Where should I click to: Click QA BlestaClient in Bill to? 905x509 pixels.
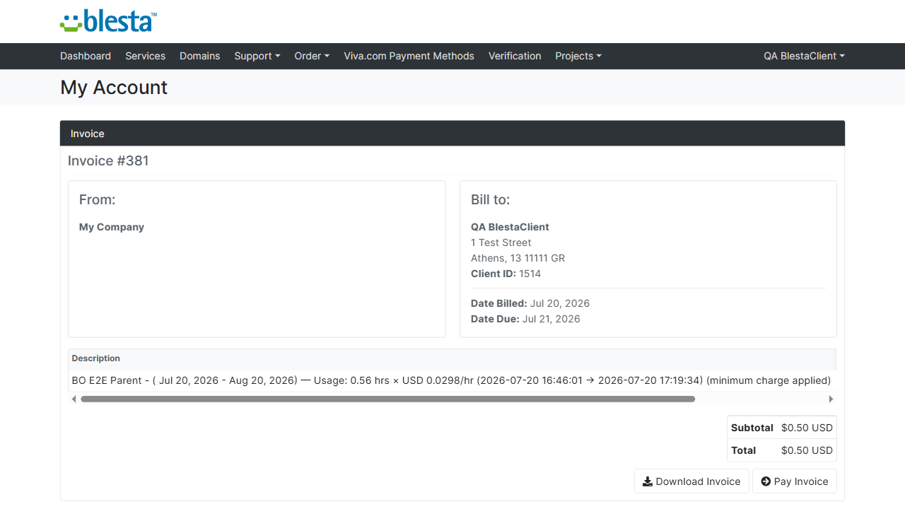(x=510, y=227)
